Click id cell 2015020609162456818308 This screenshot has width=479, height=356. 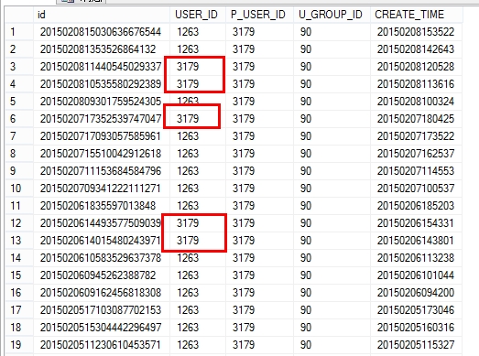[x=101, y=293]
